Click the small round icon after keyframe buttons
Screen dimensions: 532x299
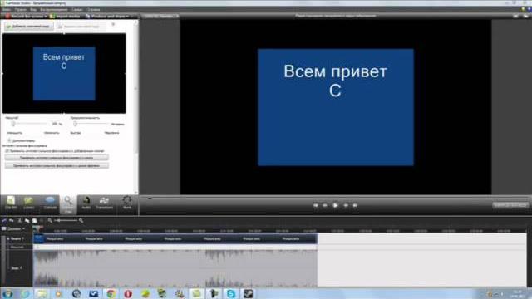click(x=113, y=25)
